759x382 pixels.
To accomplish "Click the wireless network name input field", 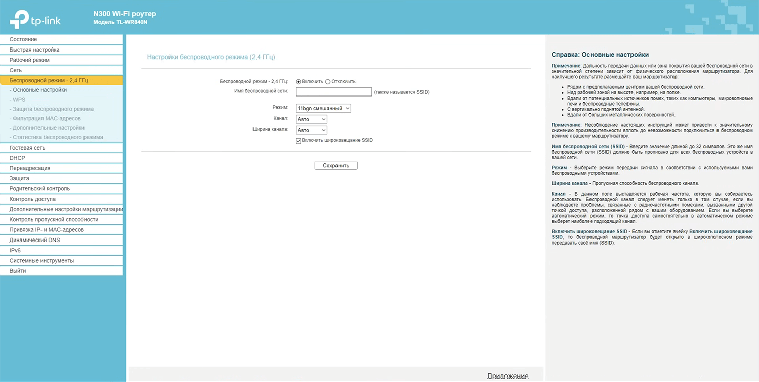I will 333,92.
